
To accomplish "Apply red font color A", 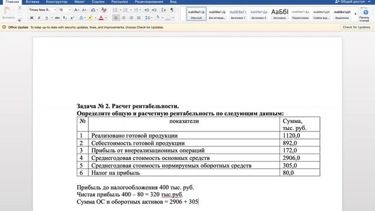I will (x=101, y=18).
